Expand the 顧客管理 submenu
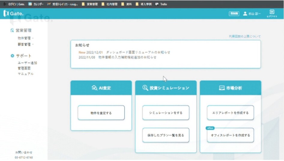 click(x=26, y=44)
